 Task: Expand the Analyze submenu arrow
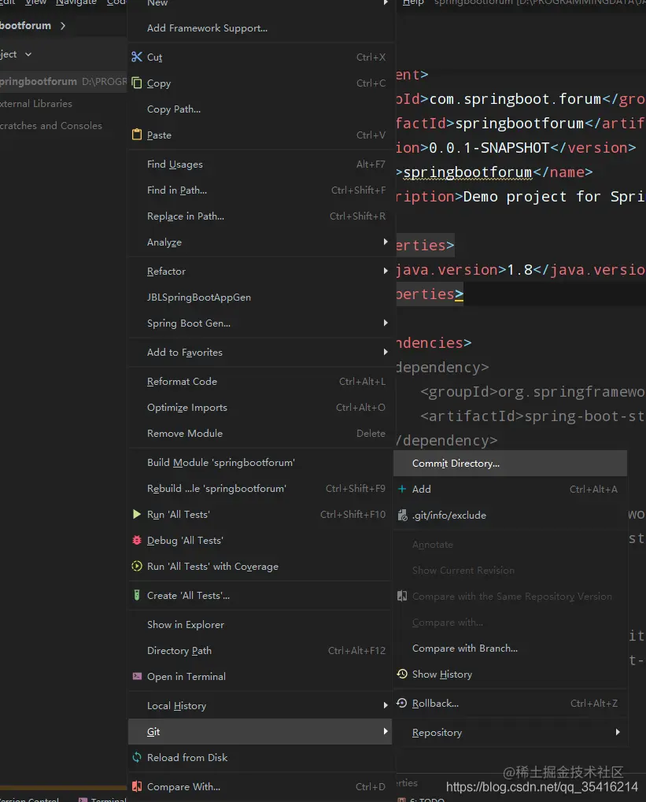coord(386,242)
